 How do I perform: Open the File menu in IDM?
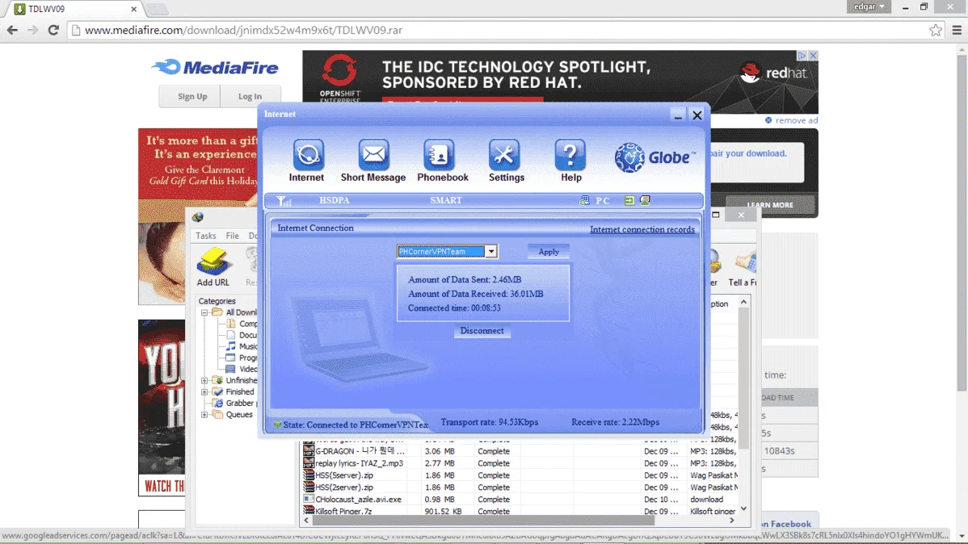coord(232,236)
